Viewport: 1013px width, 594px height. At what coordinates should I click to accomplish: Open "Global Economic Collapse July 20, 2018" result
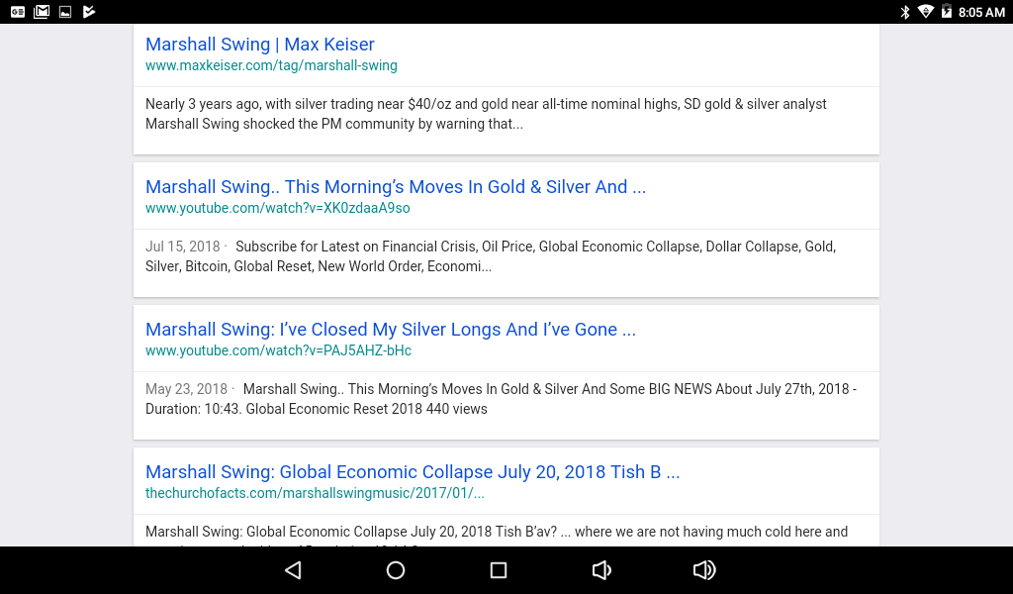[413, 472]
